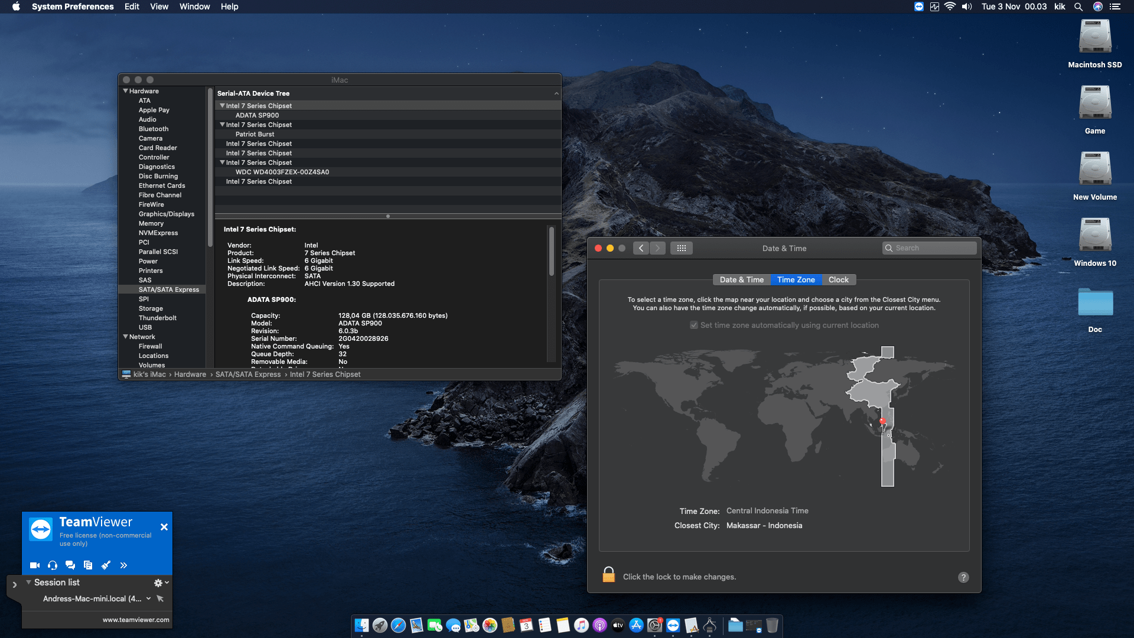Select Doc folder on desktop
Screen dimensions: 1134x638
point(1095,302)
